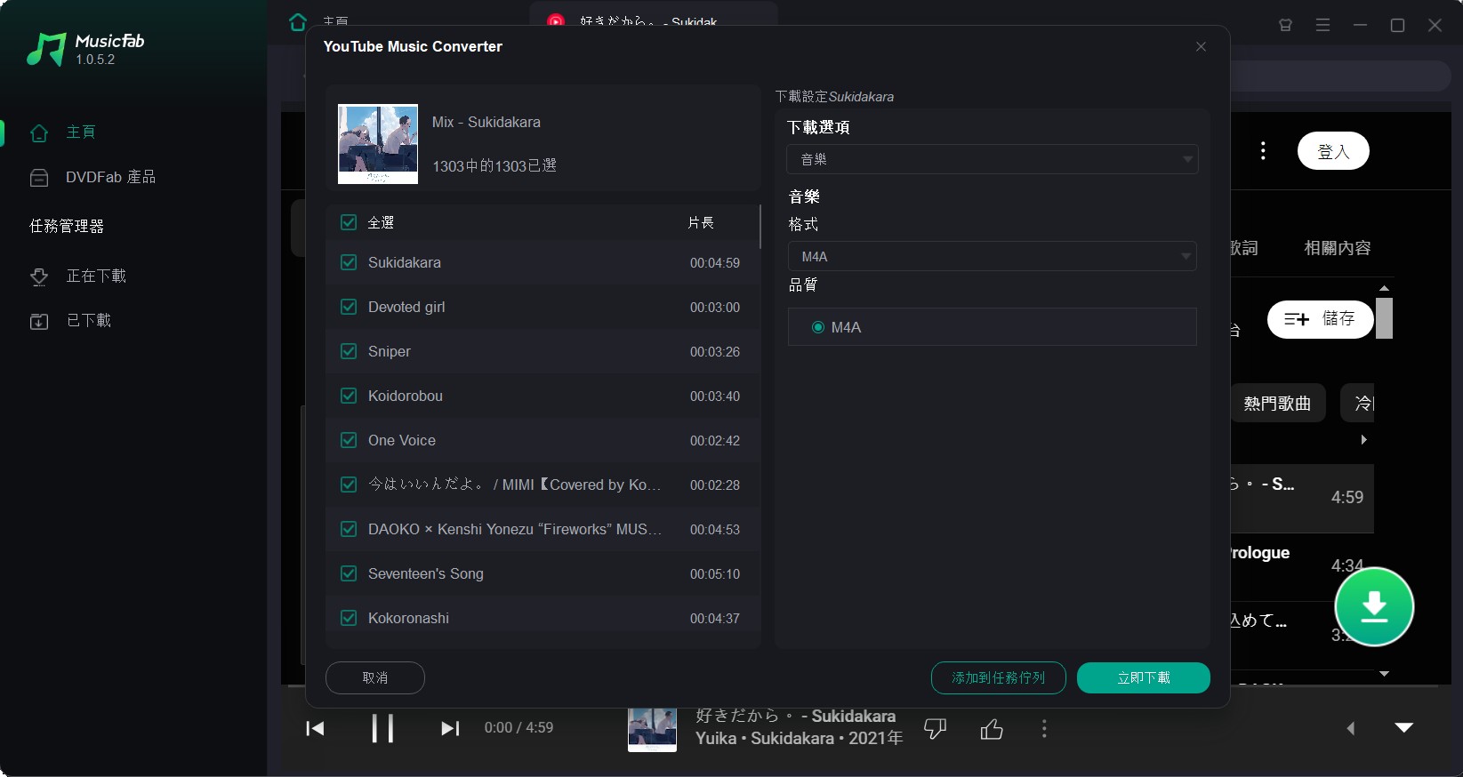This screenshot has height=777, width=1463.
Task: Uncheck the Seventeen's Song checkbox
Action: [349, 573]
